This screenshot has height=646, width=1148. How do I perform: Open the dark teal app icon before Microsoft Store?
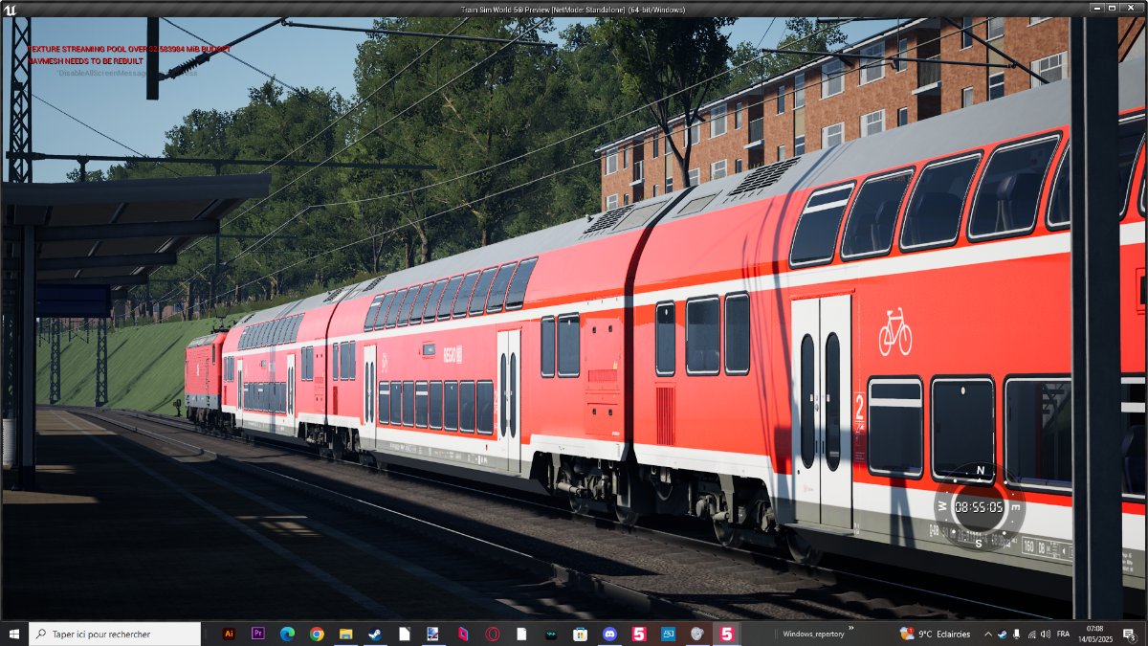click(550, 634)
